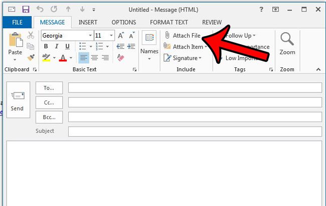Open the Basic Text dialog launcher
This screenshot has height=206, width=326.
tap(134, 70)
